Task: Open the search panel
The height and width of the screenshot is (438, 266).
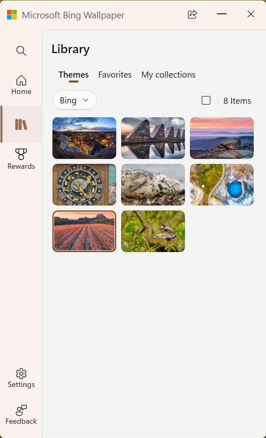Action: coord(21,51)
